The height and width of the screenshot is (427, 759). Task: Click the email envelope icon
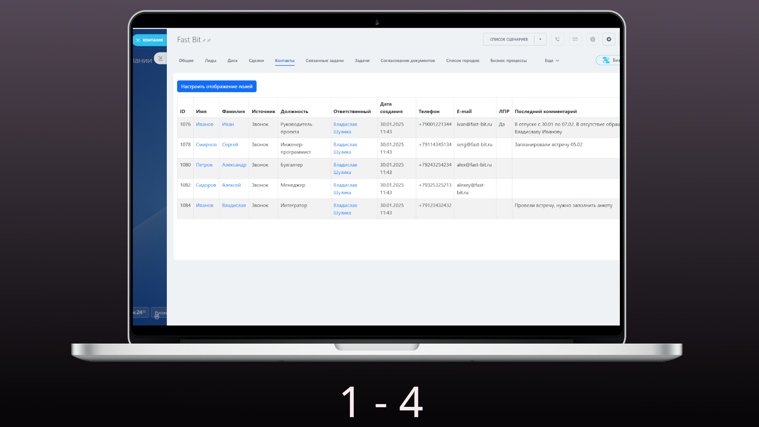tap(575, 39)
